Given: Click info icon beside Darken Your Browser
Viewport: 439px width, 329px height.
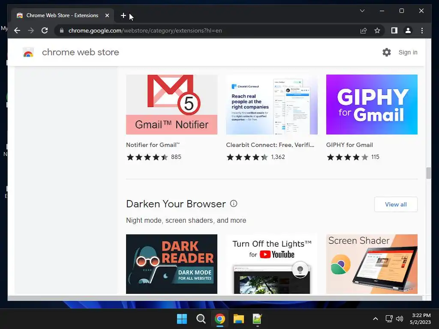Looking at the screenshot, I should point(234,203).
